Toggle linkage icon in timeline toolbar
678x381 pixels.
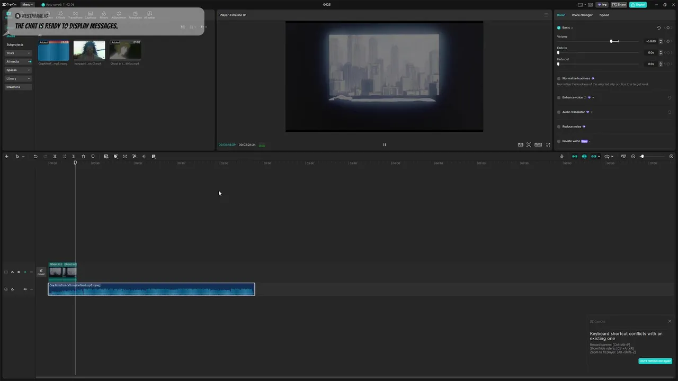click(x=594, y=156)
